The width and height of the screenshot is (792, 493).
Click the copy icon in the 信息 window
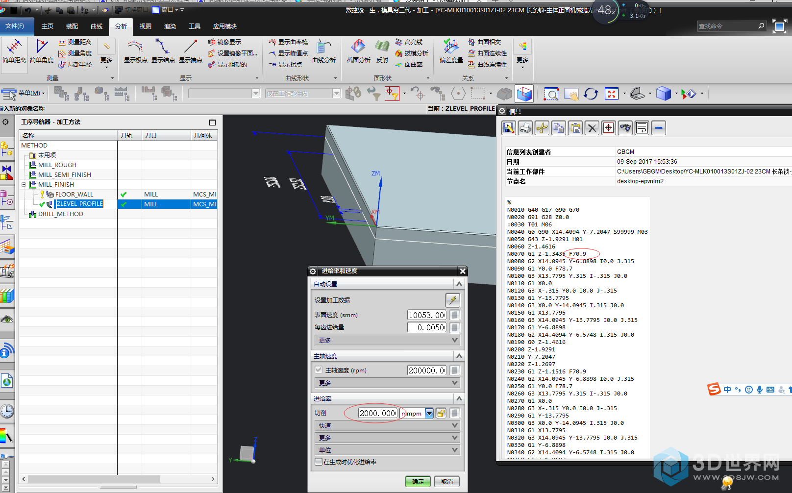[559, 128]
